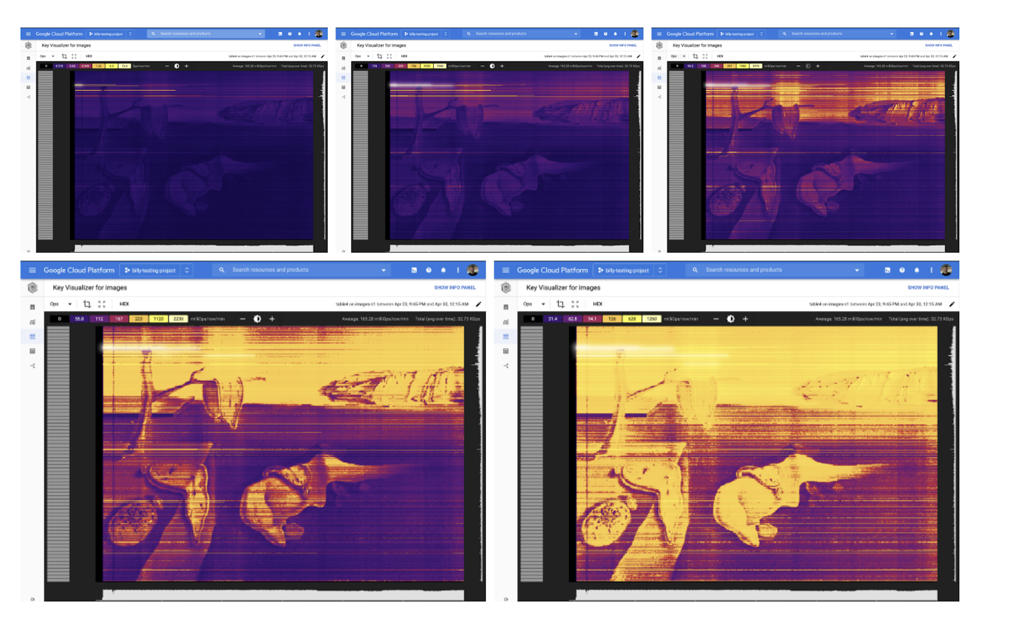The width and height of the screenshot is (1024, 626).
Task: Click the crop icon in bottom-left console toolbar
Action: click(x=87, y=304)
